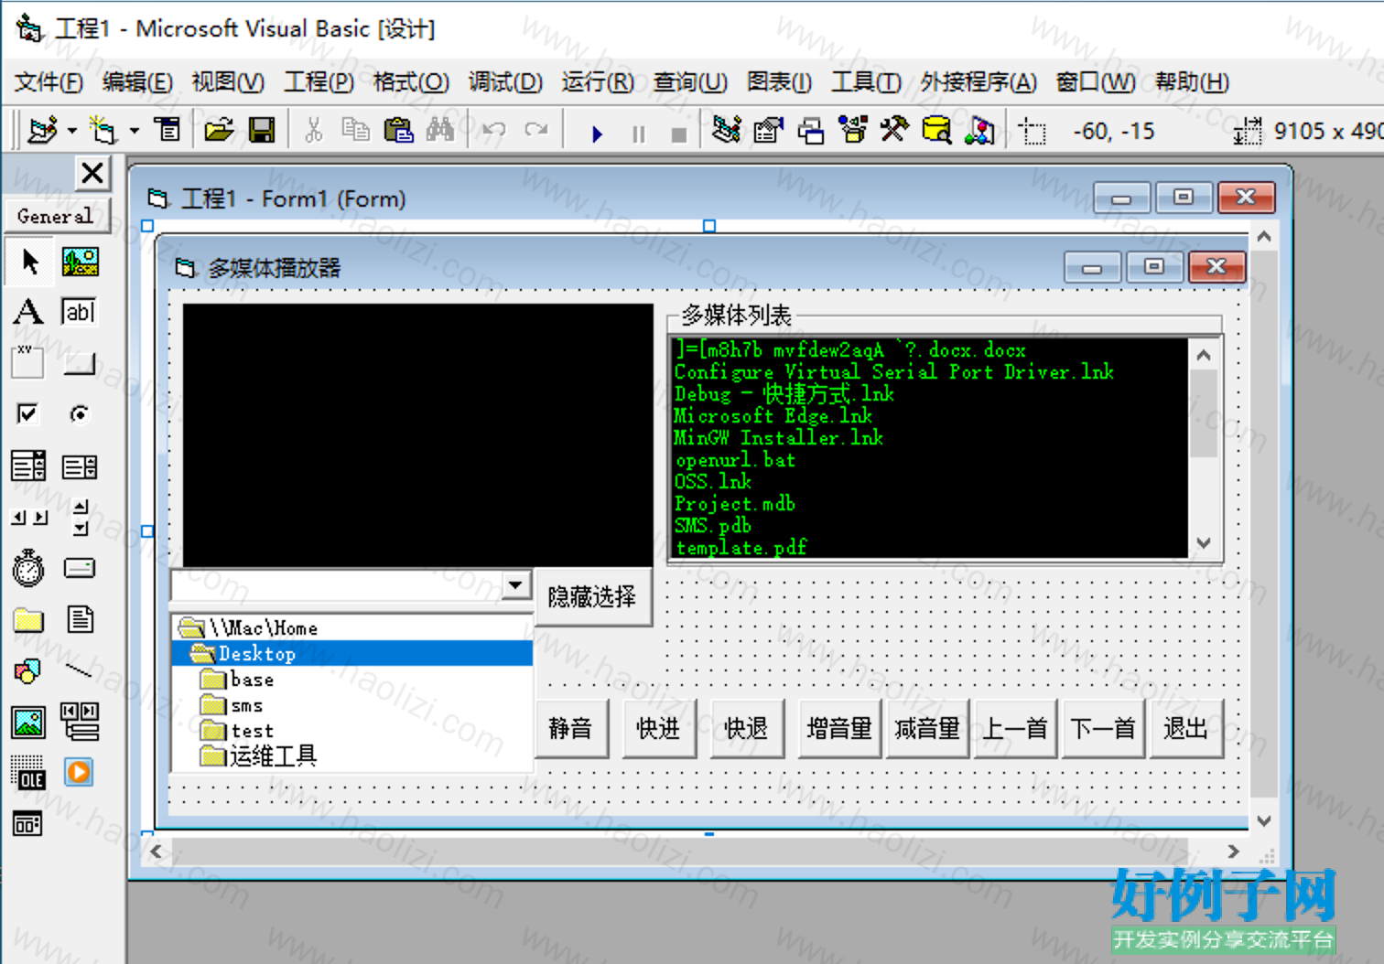Viewport: 1384px width, 964px height.
Task: Select the HScrollBar control tool
Action: tap(29, 518)
